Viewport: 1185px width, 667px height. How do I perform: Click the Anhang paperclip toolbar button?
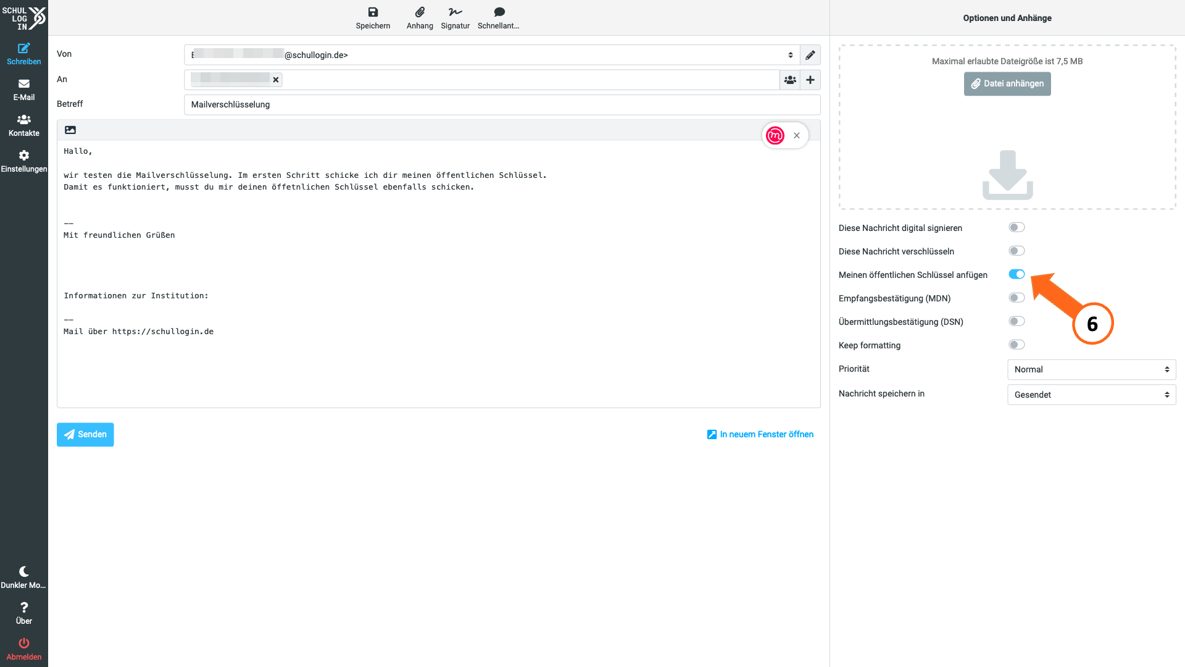(420, 18)
